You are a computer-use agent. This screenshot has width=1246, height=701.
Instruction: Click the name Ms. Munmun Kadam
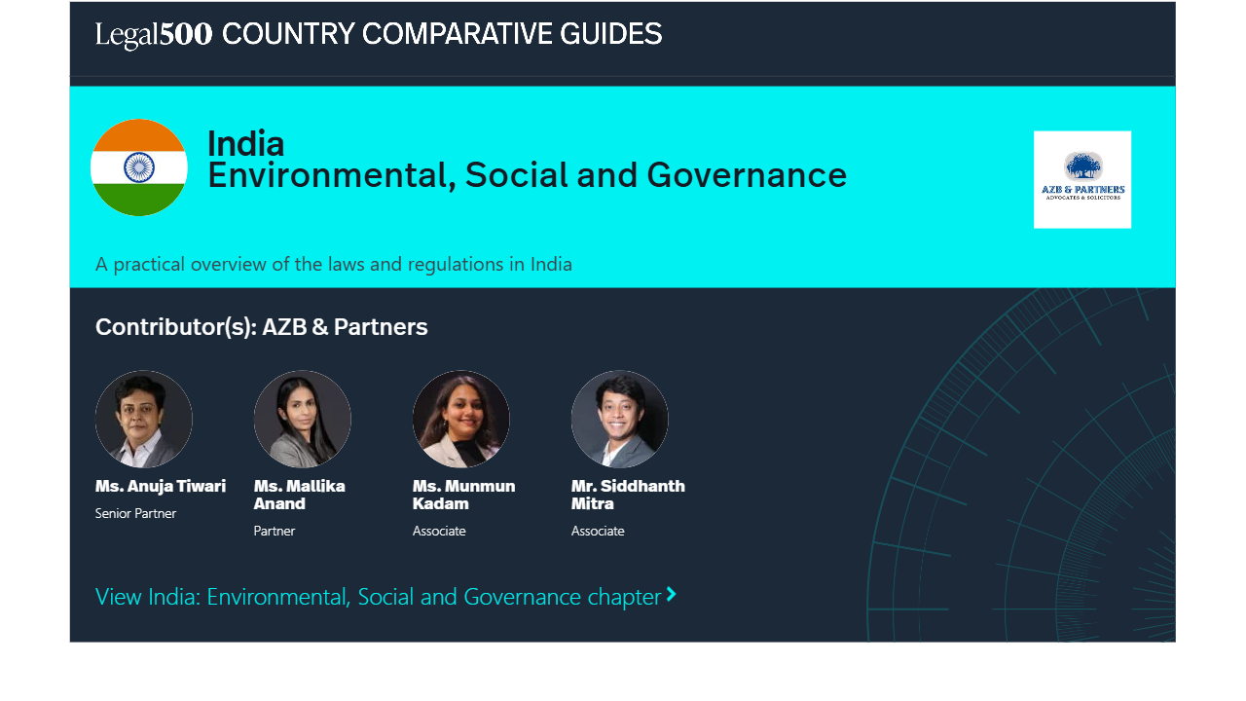pos(463,495)
